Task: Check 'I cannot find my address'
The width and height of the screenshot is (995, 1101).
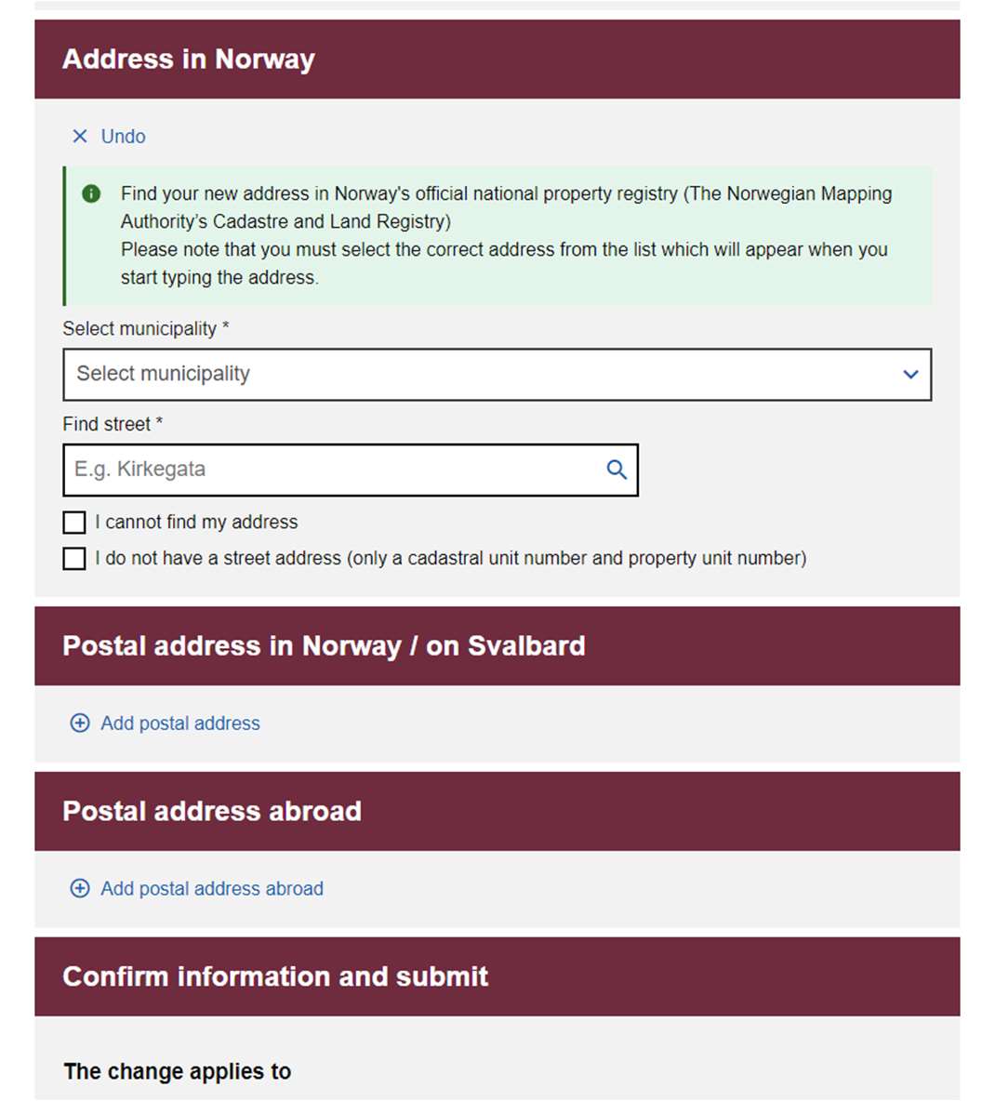Action: (x=74, y=524)
